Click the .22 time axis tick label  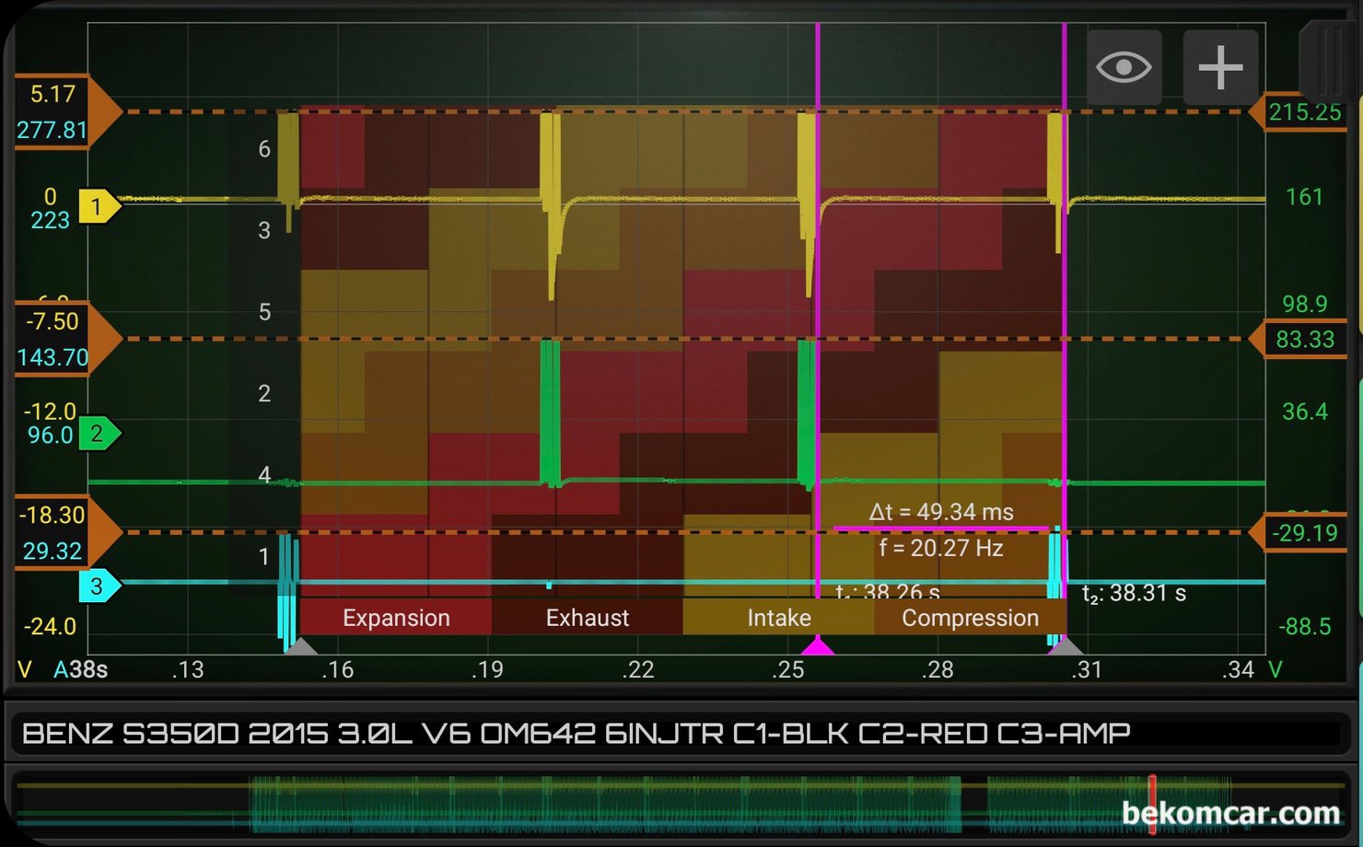tap(637, 669)
